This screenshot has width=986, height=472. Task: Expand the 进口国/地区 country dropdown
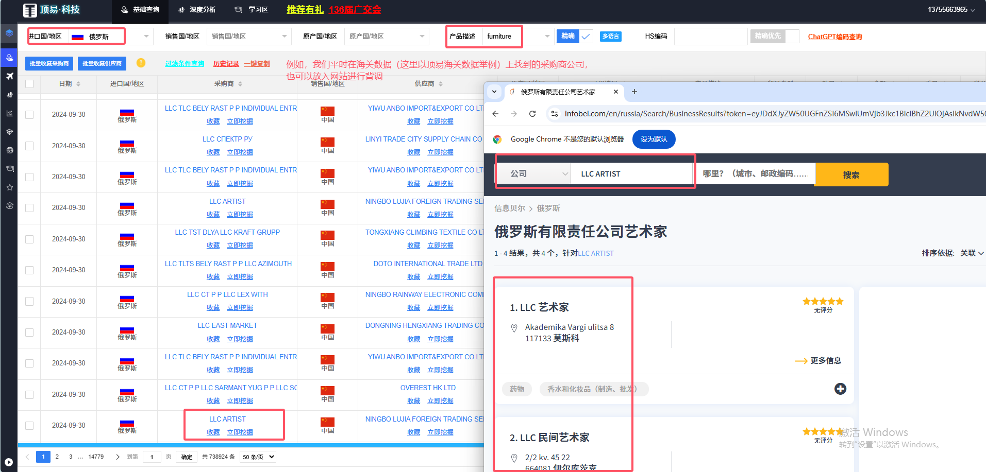146,37
